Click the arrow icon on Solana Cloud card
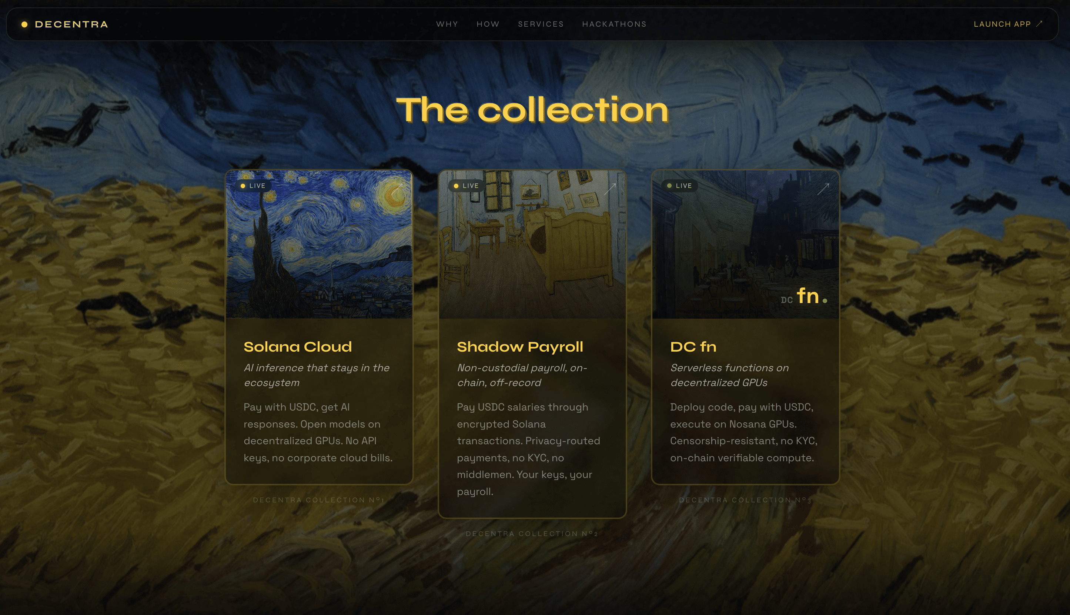This screenshot has height=615, width=1070. point(397,189)
